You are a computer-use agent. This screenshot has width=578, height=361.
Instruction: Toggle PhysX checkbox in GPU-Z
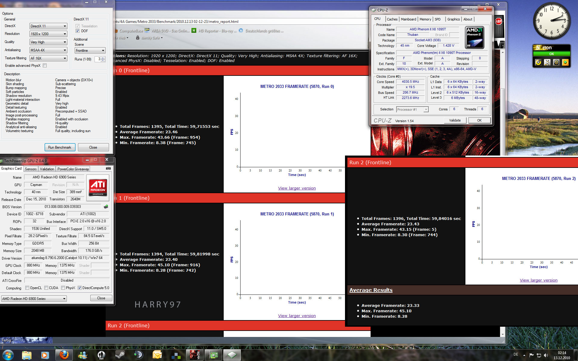(63, 288)
